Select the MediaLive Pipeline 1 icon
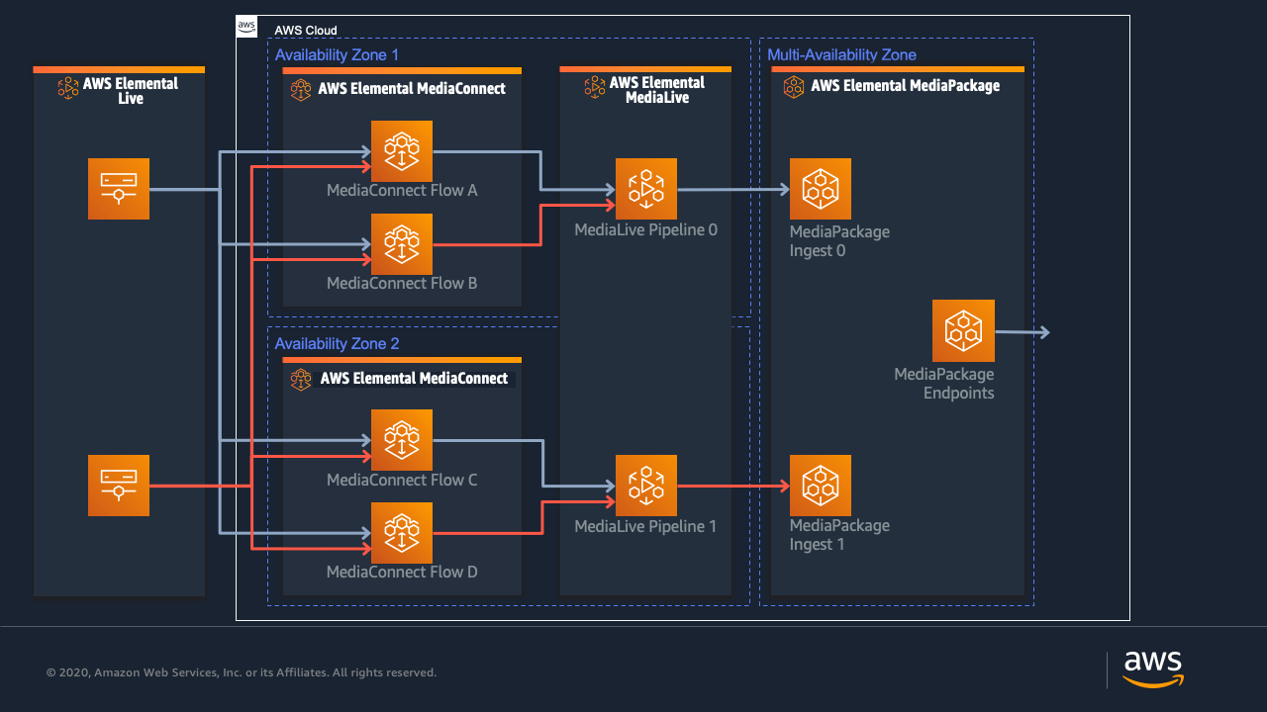 coord(646,486)
